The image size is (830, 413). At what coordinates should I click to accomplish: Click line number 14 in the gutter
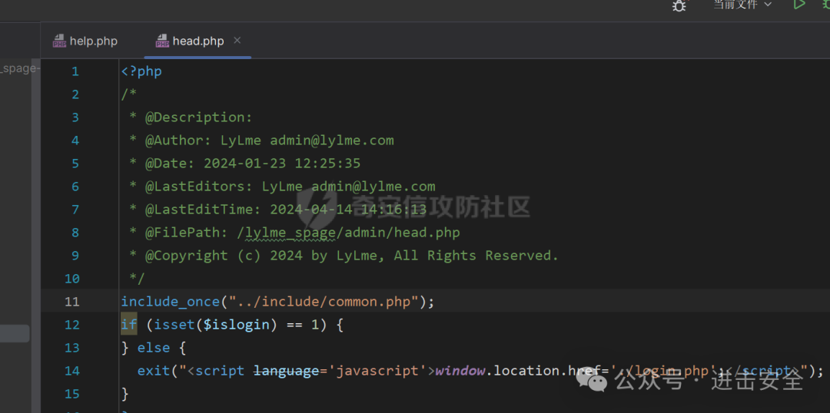click(71, 371)
